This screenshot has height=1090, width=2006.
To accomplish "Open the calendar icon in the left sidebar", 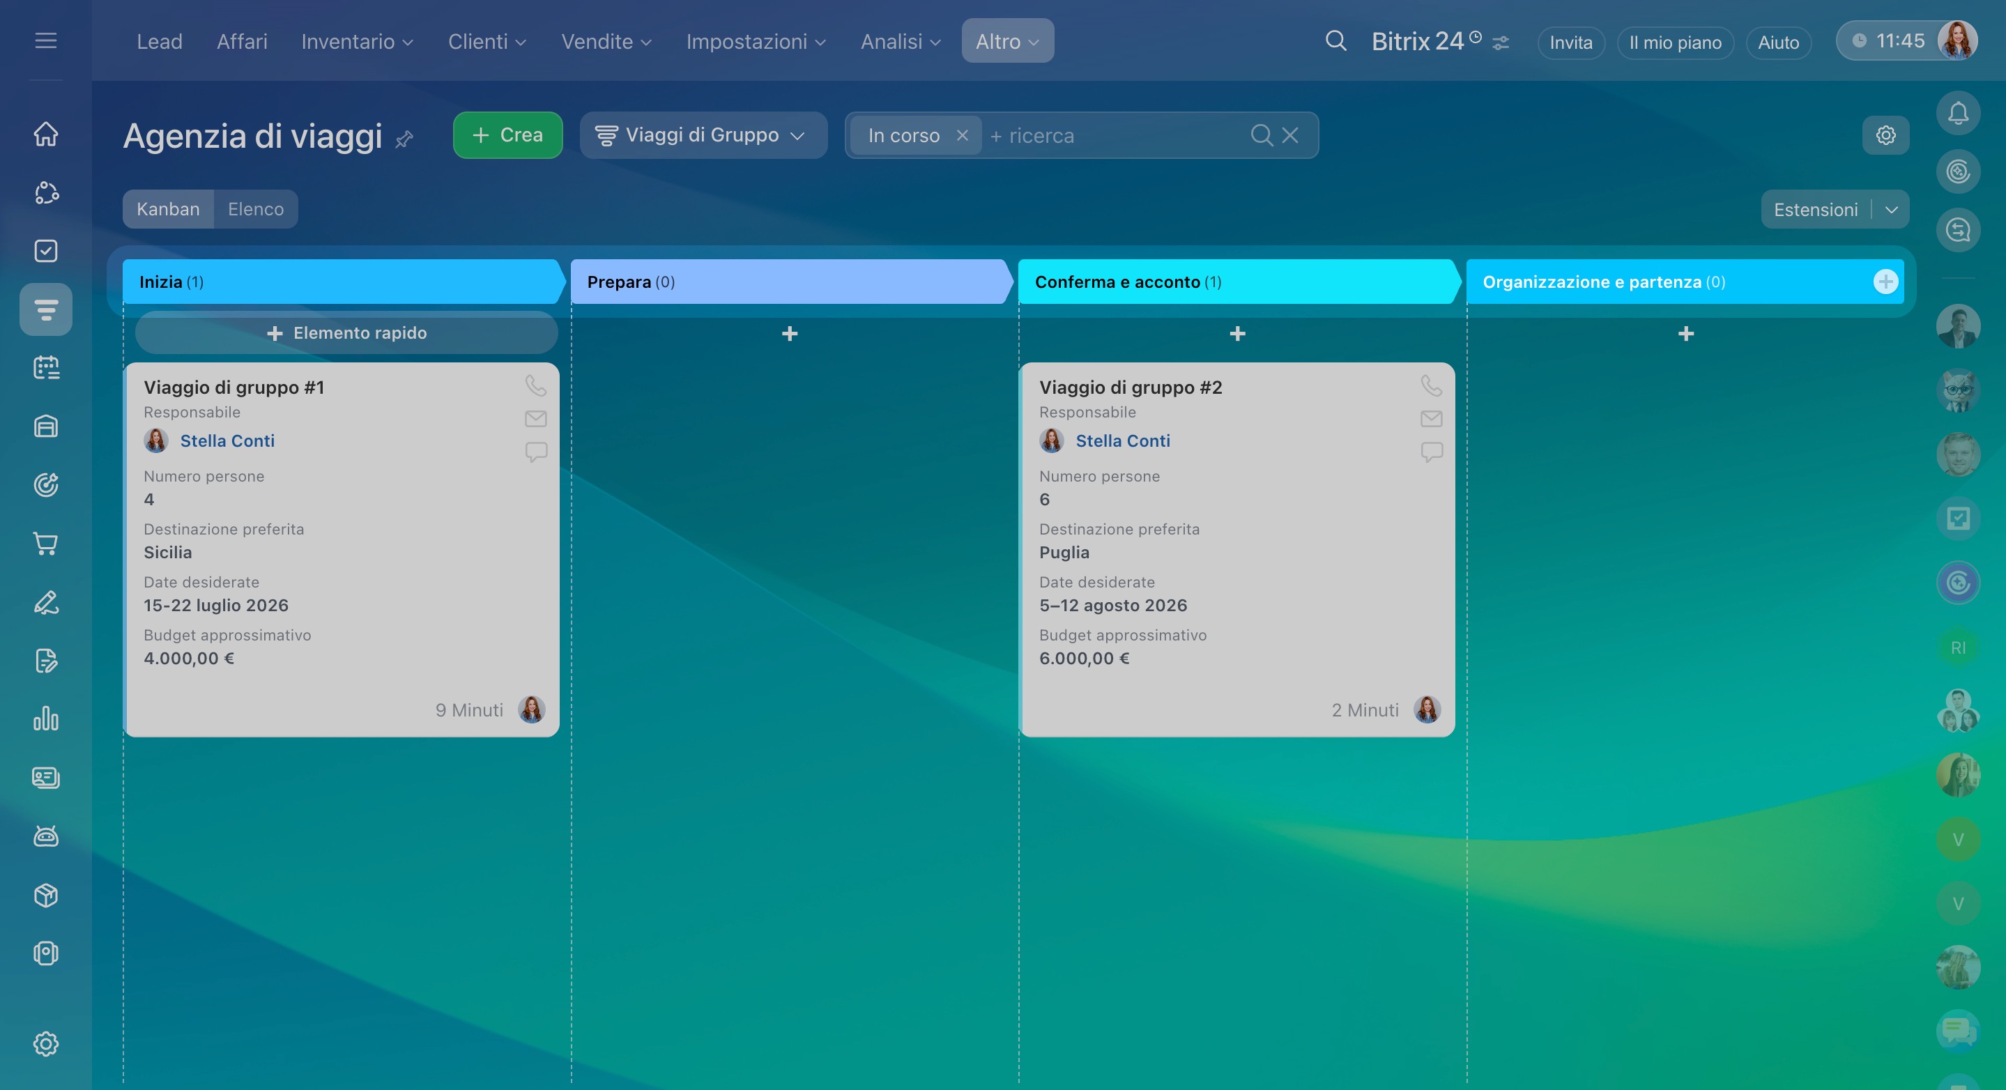I will coord(46,367).
